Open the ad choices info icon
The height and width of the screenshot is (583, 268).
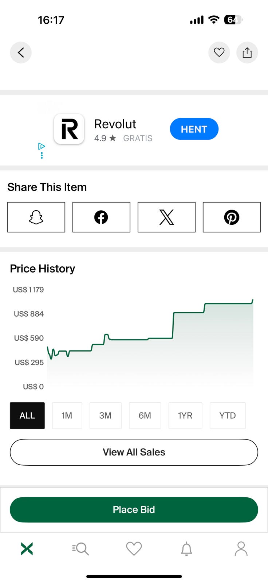coord(42,146)
